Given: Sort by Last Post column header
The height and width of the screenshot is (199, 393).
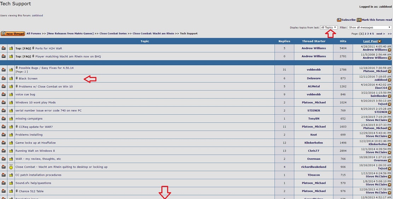Looking at the screenshot, I should [x=370, y=41].
